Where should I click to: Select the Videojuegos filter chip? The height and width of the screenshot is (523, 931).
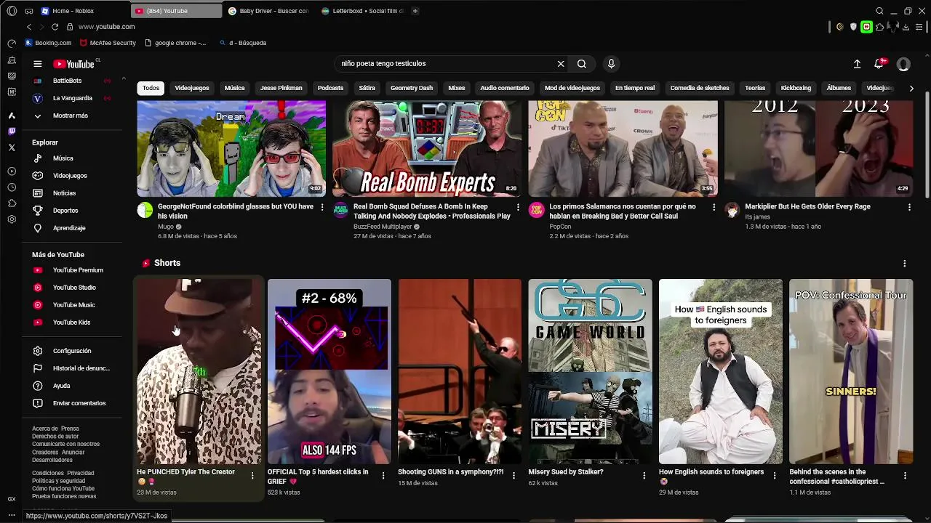192,88
